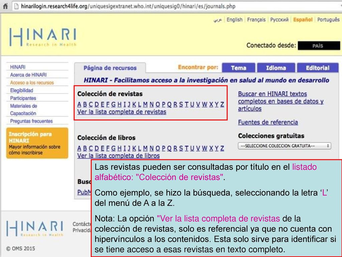Open Ver la lista completa de libros
Viewport: 342px width, 257px height.
[x=119, y=156]
